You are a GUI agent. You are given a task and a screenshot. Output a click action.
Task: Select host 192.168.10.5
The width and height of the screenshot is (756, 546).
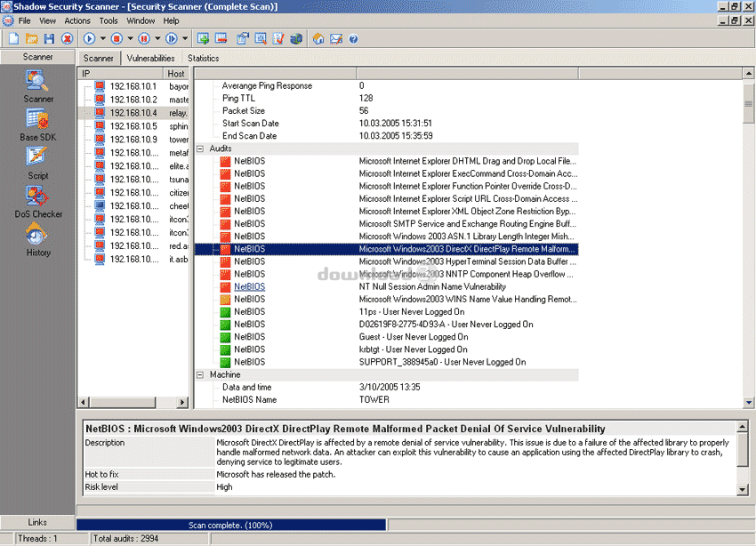pos(133,126)
